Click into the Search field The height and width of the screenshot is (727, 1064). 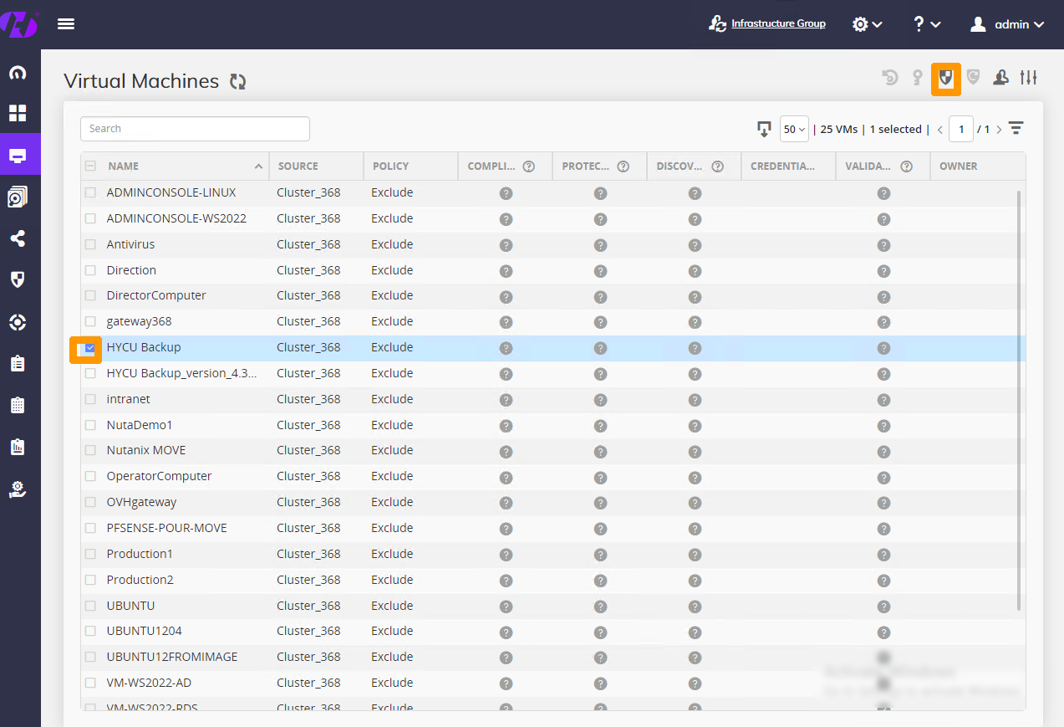195,129
